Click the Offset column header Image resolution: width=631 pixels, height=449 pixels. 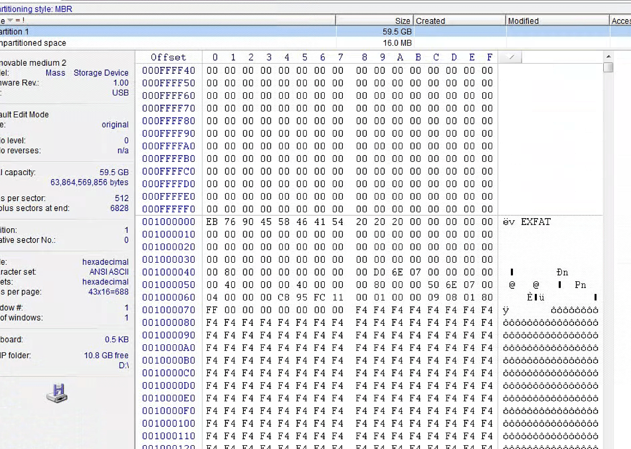click(169, 57)
